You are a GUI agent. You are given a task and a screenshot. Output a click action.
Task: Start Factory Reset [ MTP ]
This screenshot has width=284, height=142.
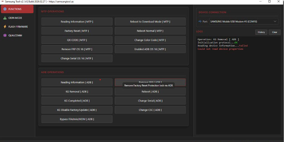tap(77, 31)
